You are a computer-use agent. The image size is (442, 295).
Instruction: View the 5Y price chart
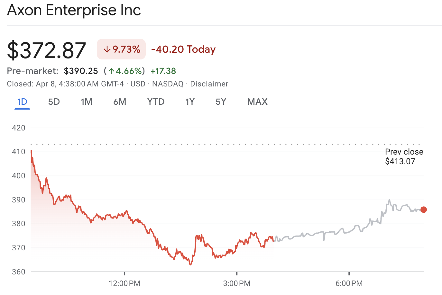click(x=221, y=102)
